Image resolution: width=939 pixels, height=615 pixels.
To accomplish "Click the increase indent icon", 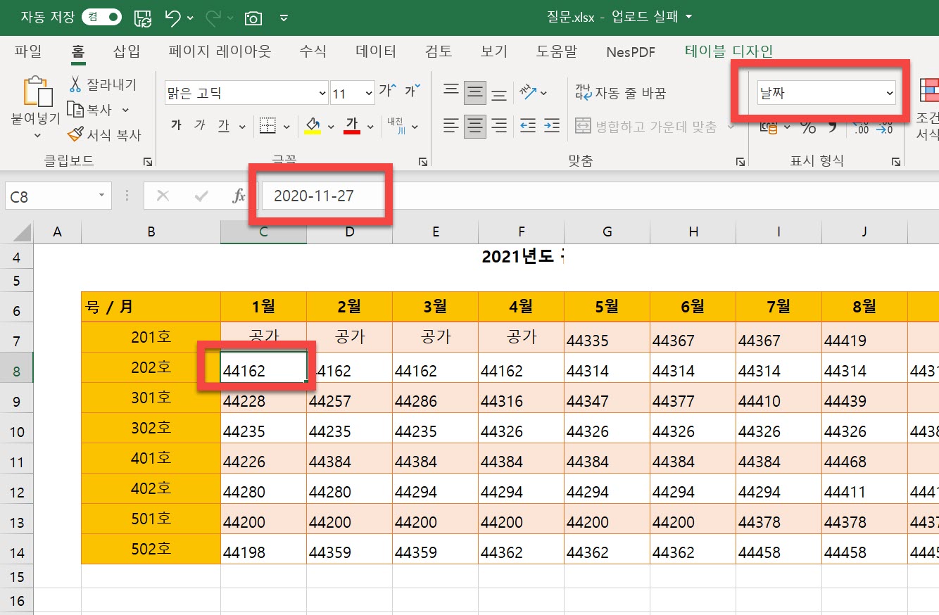I will [552, 126].
